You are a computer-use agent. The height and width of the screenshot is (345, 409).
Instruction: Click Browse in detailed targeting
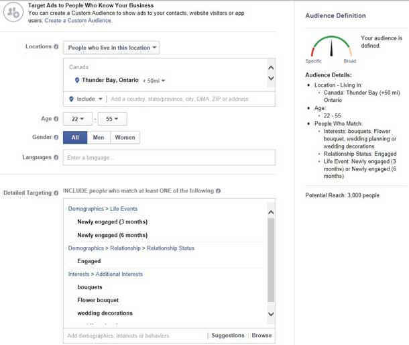pyautogui.click(x=261, y=336)
